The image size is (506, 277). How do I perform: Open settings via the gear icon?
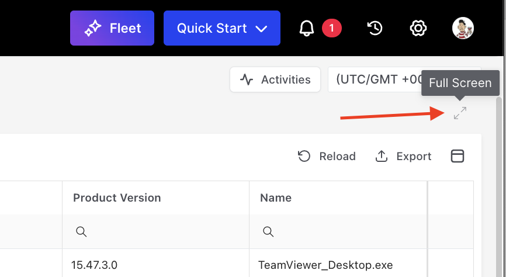coord(417,28)
